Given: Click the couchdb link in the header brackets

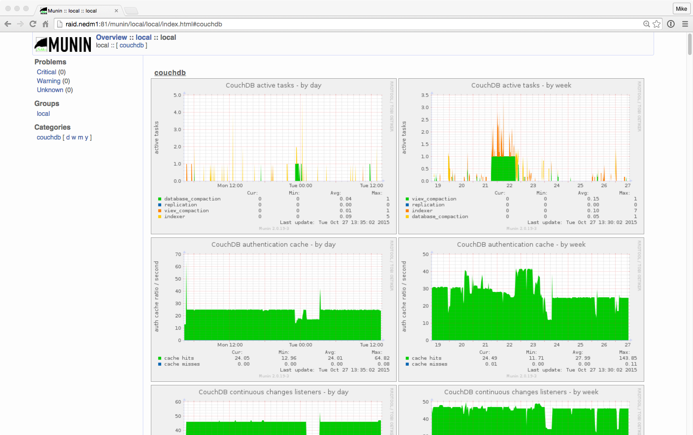Looking at the screenshot, I should pyautogui.click(x=132, y=45).
